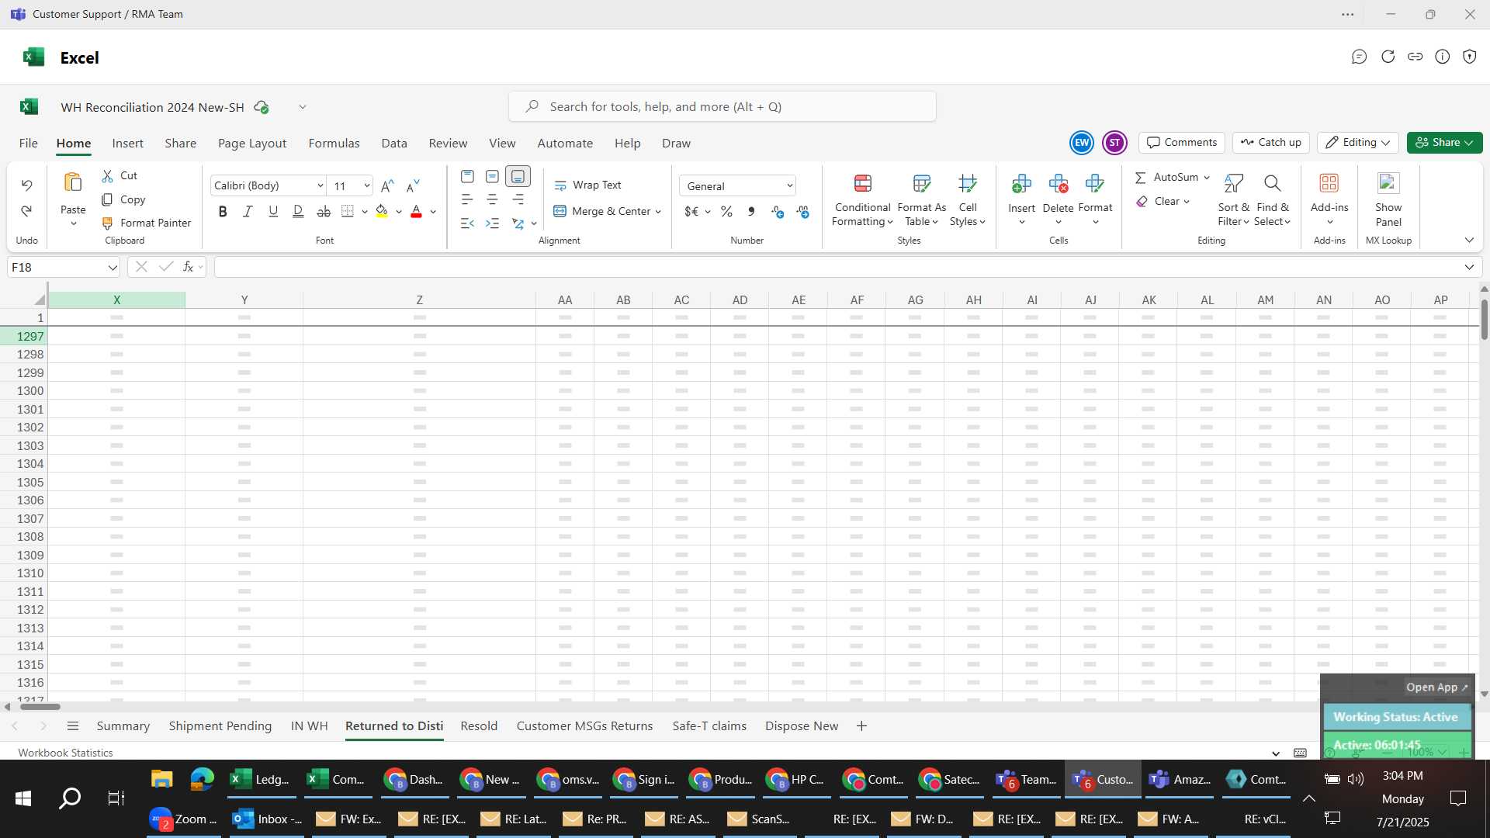Image resolution: width=1490 pixels, height=838 pixels.
Task: Add a new sheet with plus button
Action: coord(861,725)
